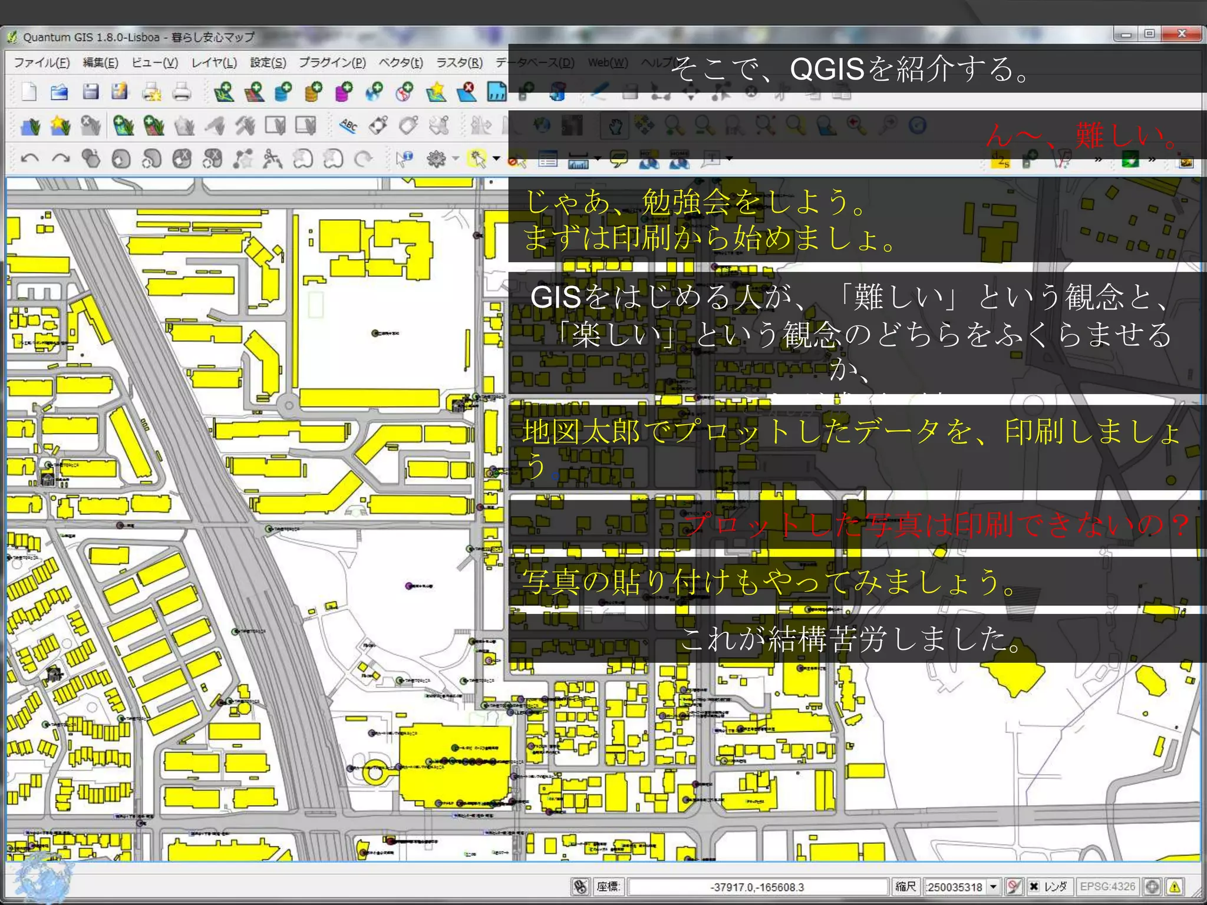The height and width of the screenshot is (905, 1207).
Task: Select the Identify Features tool
Action: [405, 158]
